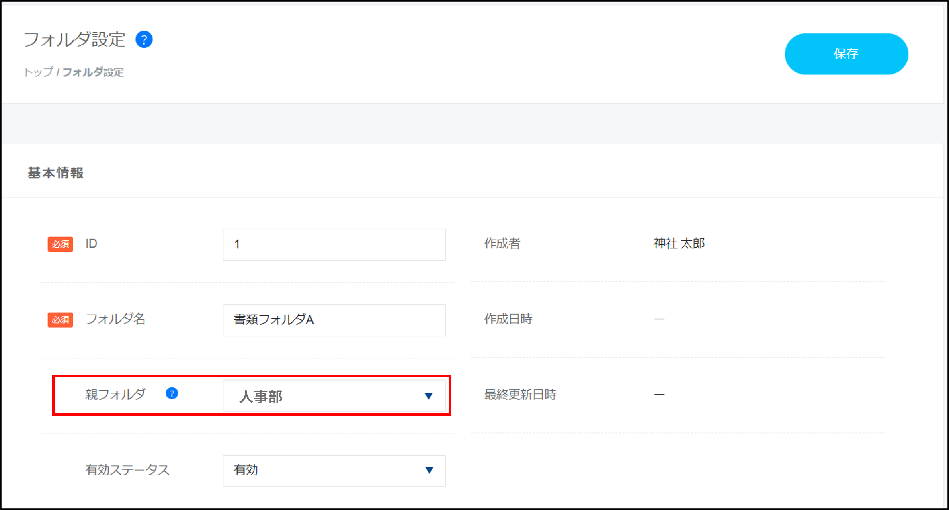
Task: Click the help icon next to 親フォルダ
Action: [172, 393]
